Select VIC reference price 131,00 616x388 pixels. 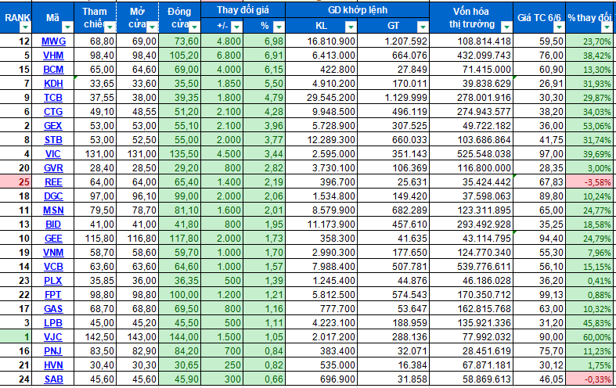pyautogui.click(x=95, y=154)
